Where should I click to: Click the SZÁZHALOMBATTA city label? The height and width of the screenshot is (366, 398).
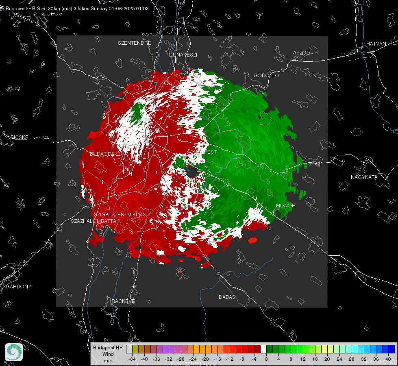[94, 221]
